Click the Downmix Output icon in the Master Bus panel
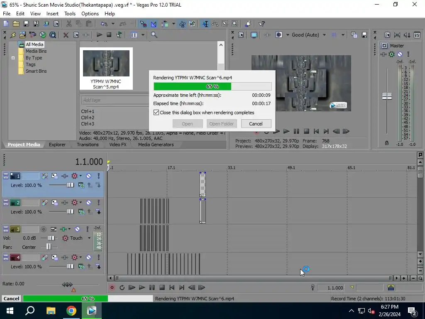 pyautogui.click(x=397, y=35)
